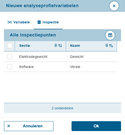Click the Inspectie tab list icon
Image resolution: width=125 pixels, height=135 pixels.
39,22
